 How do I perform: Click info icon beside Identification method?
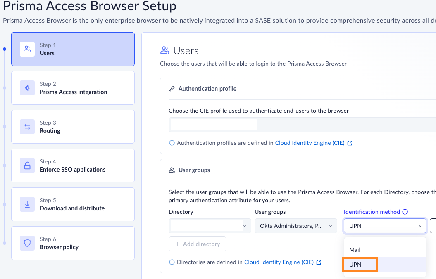tap(405, 212)
